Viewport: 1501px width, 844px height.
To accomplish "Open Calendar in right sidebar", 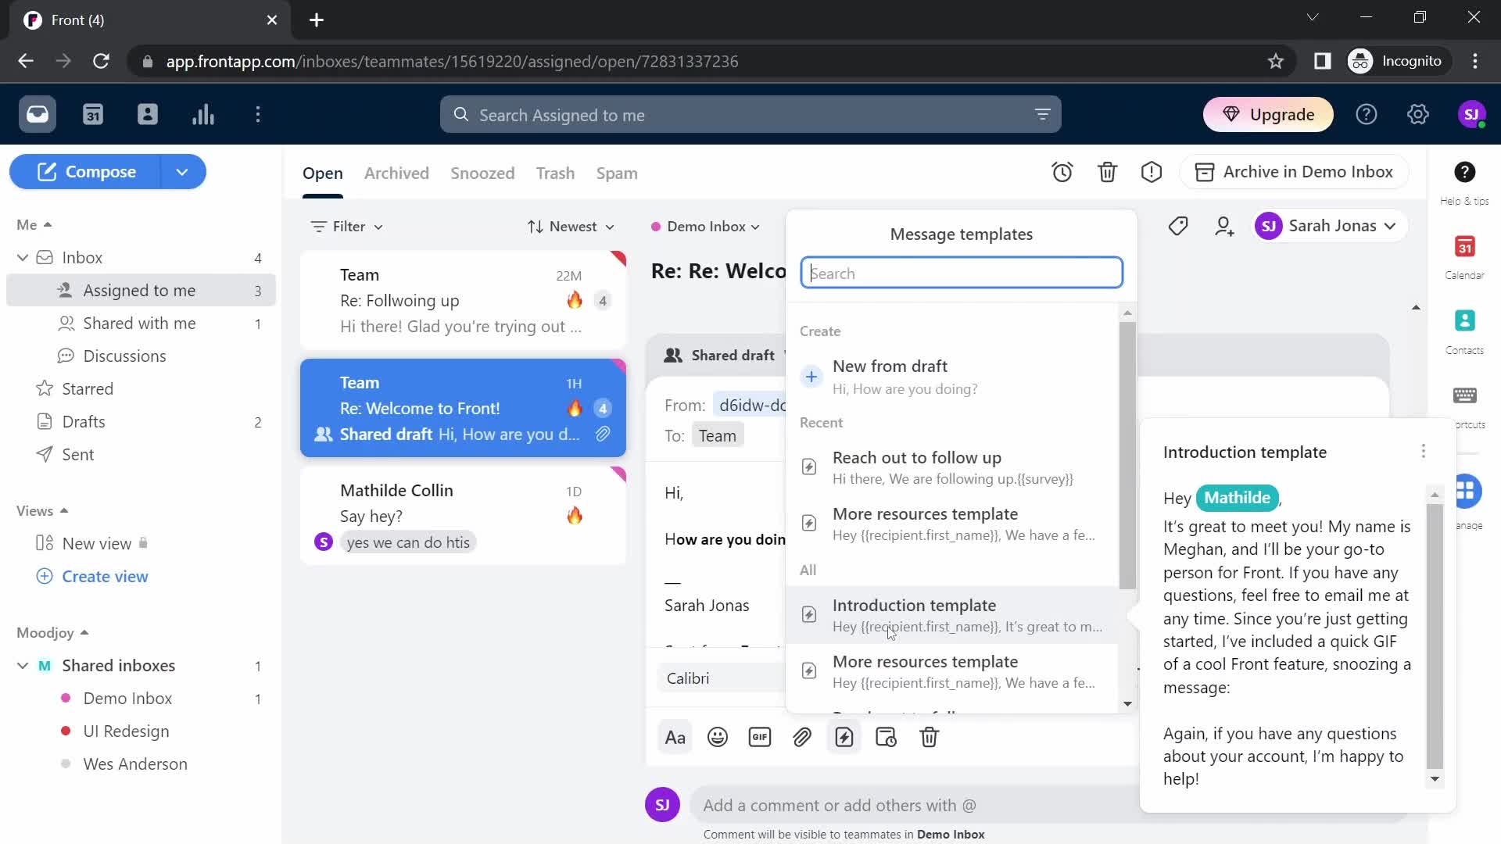I will pyautogui.click(x=1464, y=257).
